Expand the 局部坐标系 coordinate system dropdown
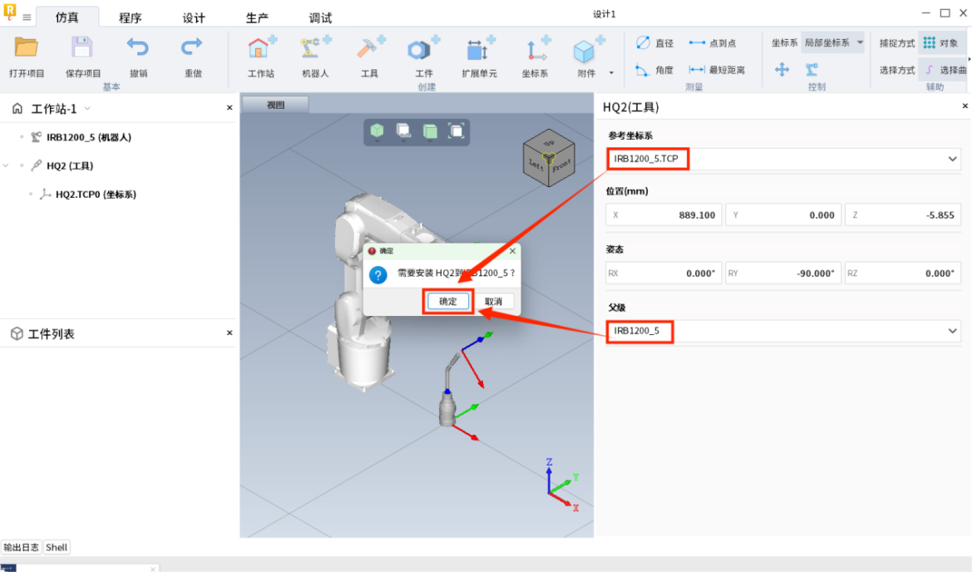The width and height of the screenshot is (972, 572). click(x=860, y=42)
